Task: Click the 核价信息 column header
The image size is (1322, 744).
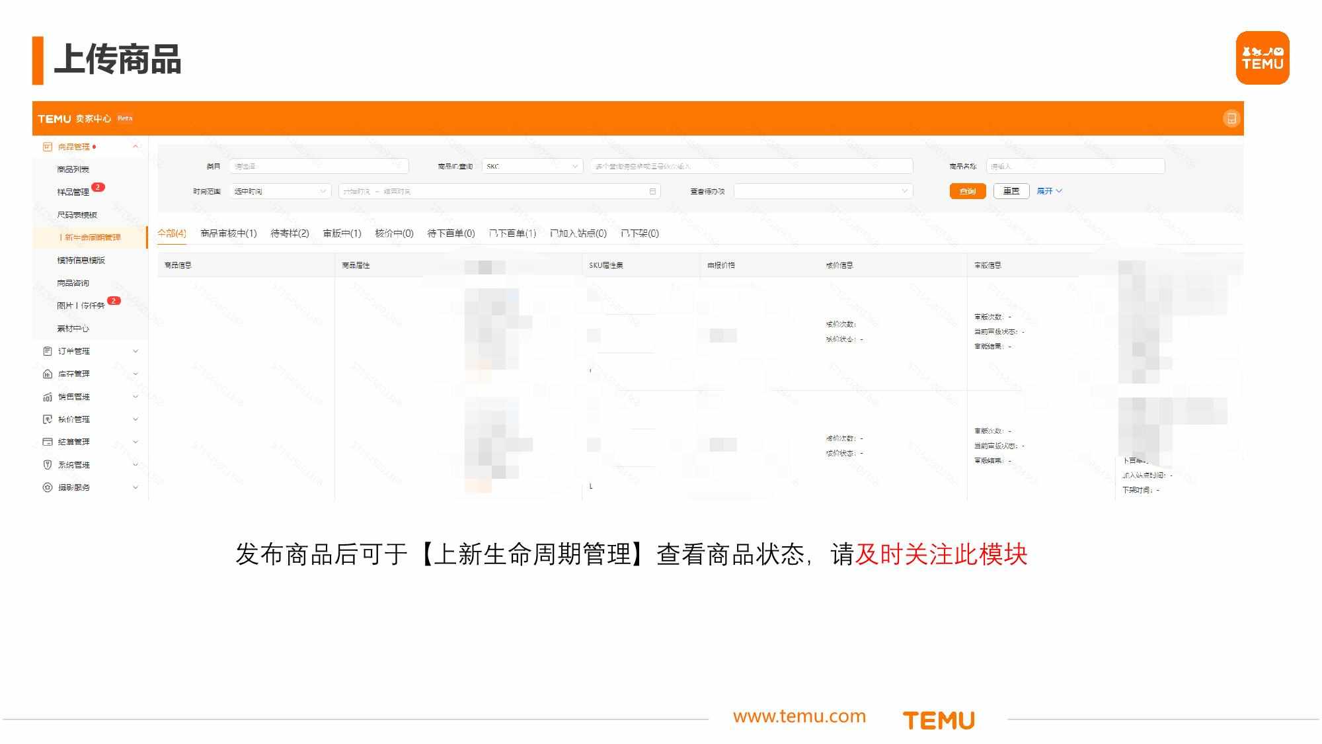Action: [x=839, y=265]
